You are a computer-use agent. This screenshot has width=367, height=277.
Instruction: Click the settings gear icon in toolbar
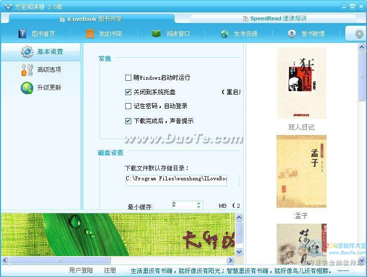359,34
